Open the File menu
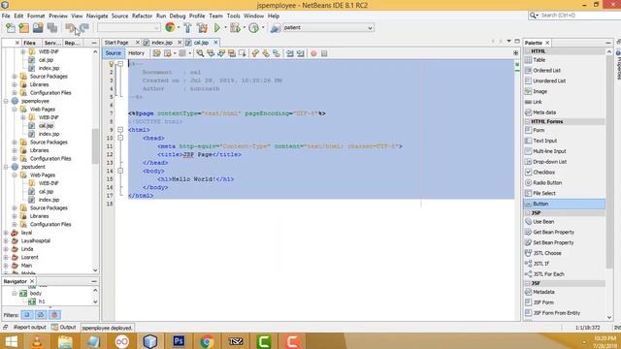The image size is (621, 349). pyautogui.click(x=6, y=16)
